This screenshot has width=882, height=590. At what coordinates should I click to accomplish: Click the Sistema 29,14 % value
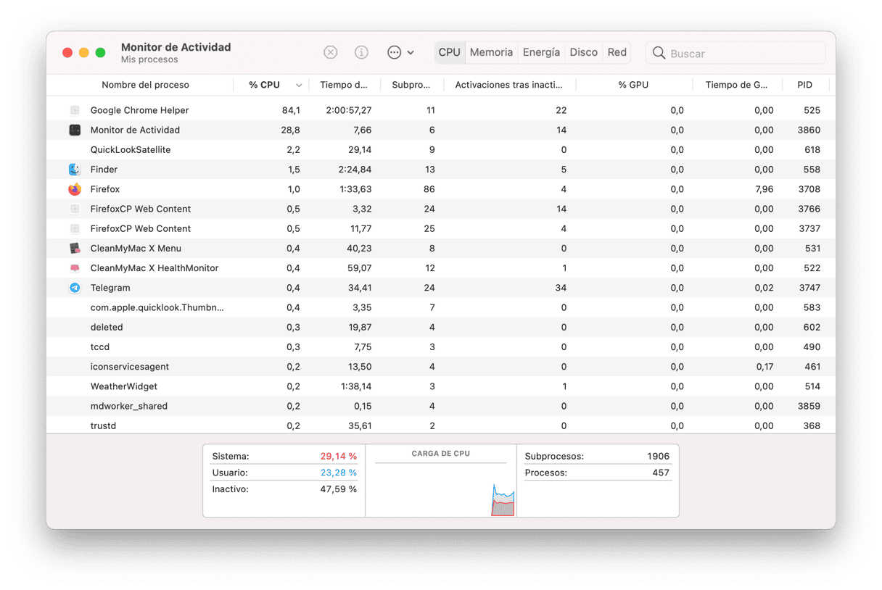tap(339, 457)
